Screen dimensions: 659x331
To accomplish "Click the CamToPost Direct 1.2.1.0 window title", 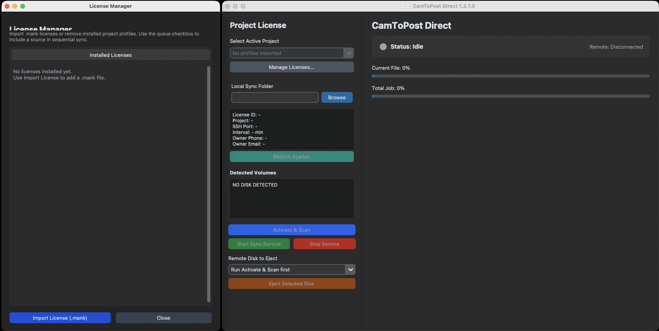I will click(444, 6).
